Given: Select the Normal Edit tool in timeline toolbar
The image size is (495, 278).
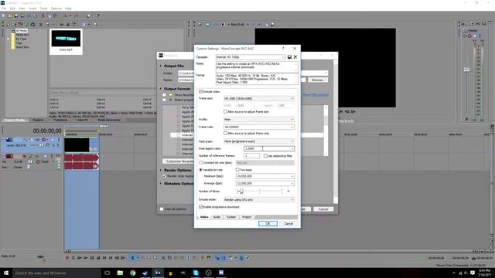Looking at the screenshot, I should pos(132,257).
